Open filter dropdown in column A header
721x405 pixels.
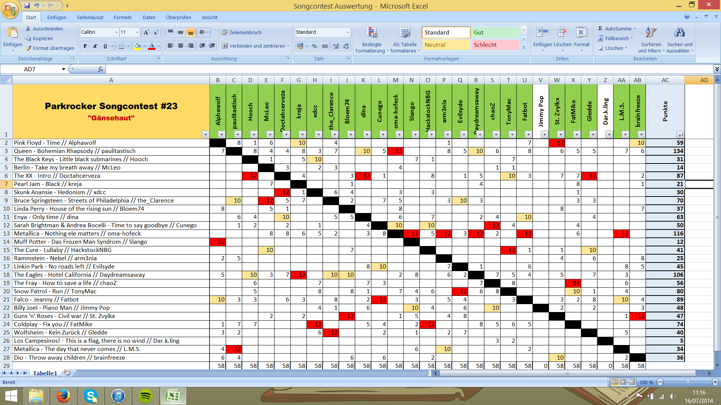point(205,134)
